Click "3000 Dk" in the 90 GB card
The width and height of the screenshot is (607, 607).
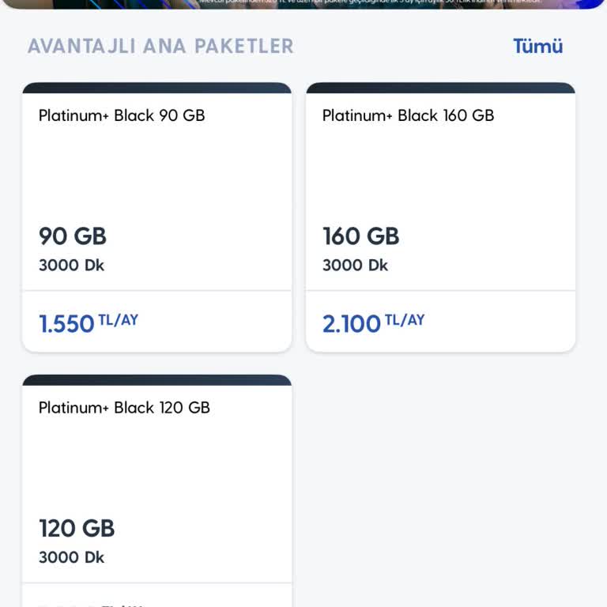coord(71,266)
